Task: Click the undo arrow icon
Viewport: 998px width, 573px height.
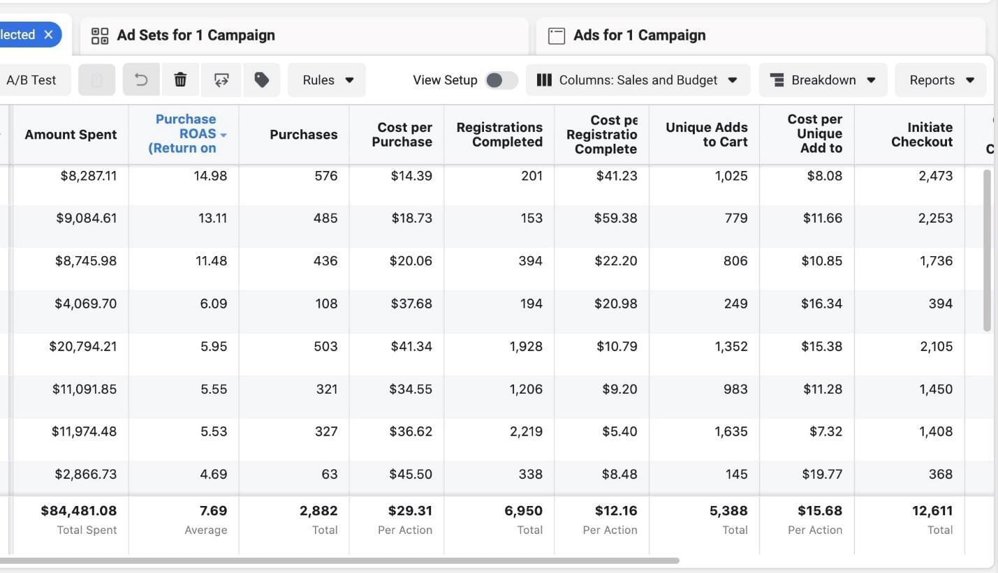Action: point(141,80)
